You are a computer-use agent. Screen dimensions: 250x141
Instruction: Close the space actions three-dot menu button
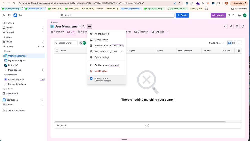(x=89, y=26)
